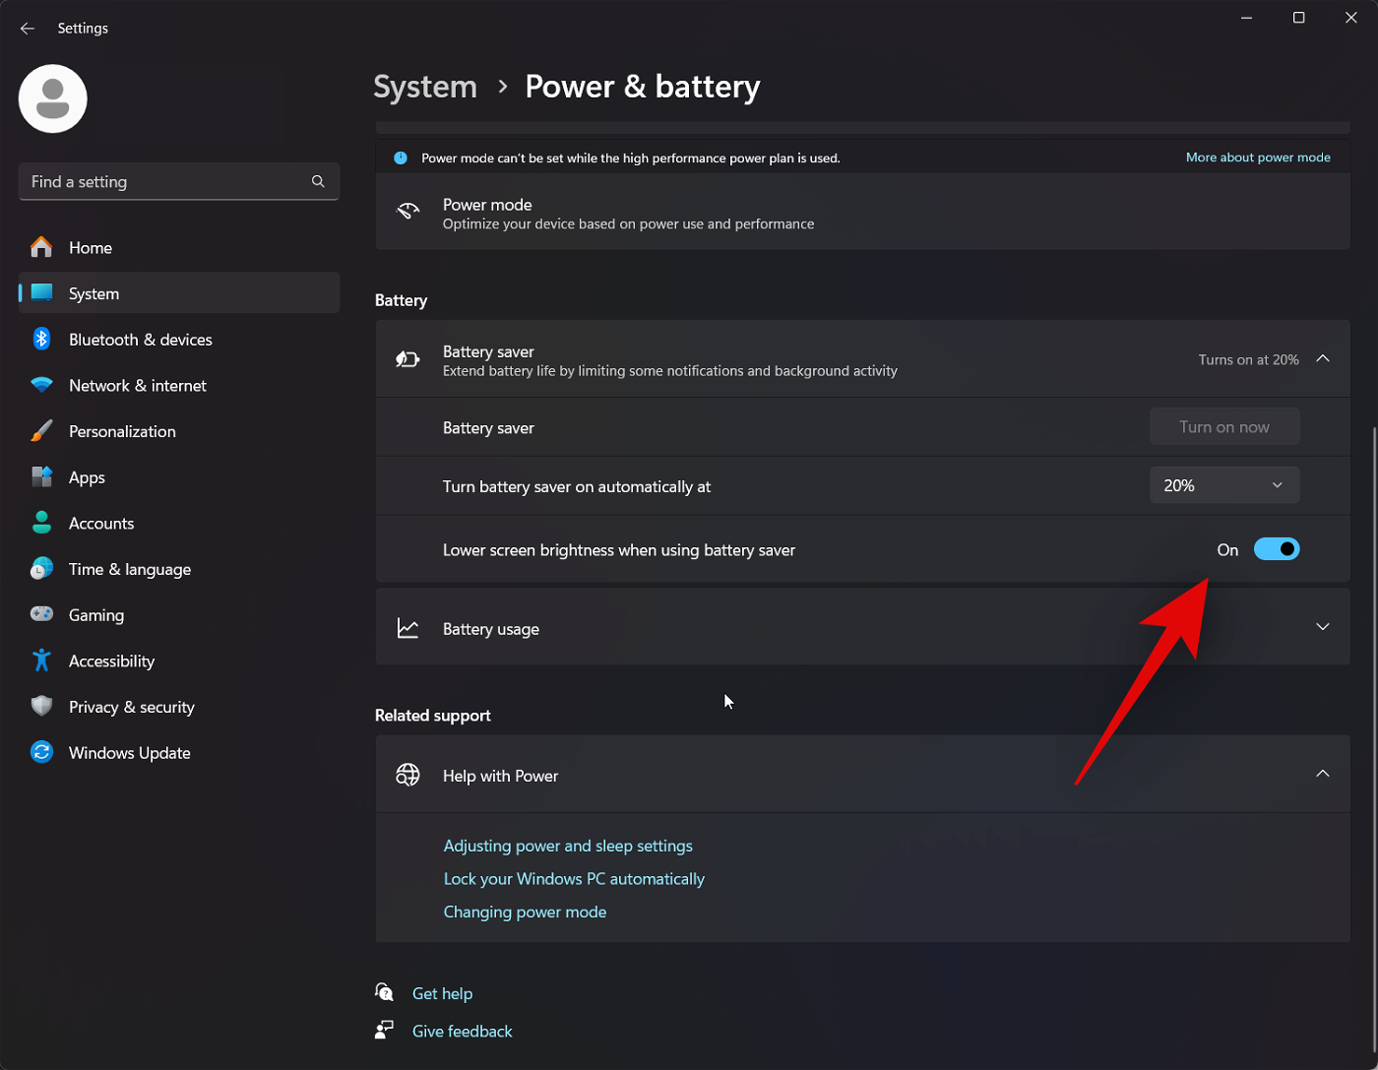Viewport: 1378px width, 1070px height.
Task: Click the Apps icon in the sidebar
Action: 41,477
